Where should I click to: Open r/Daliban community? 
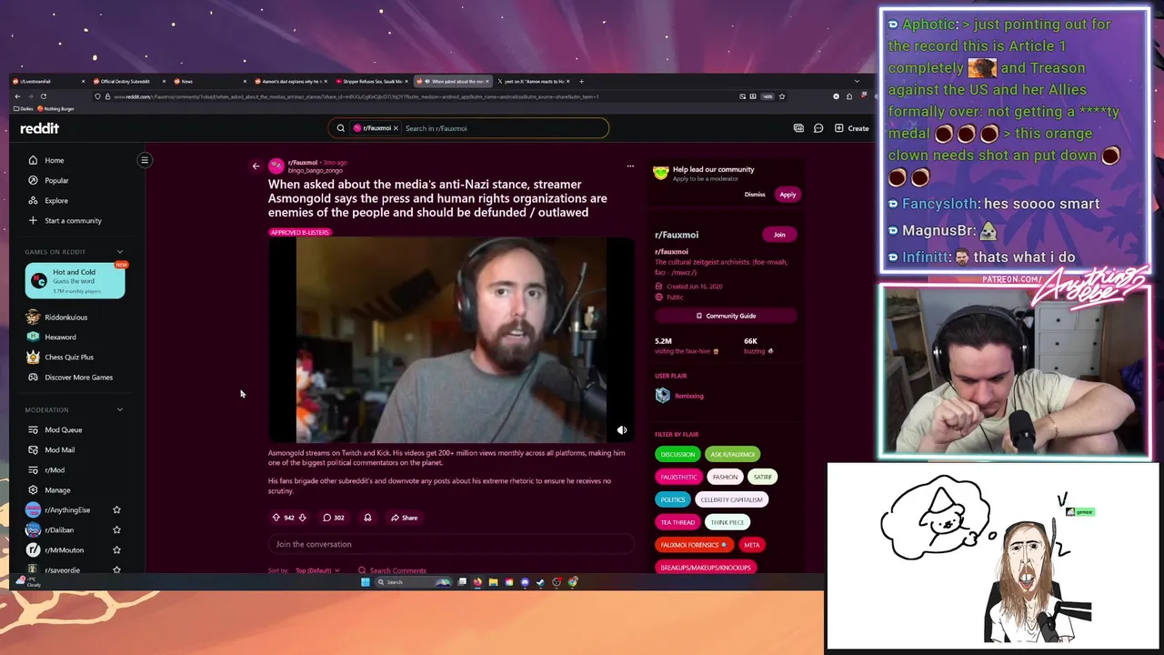coord(59,530)
